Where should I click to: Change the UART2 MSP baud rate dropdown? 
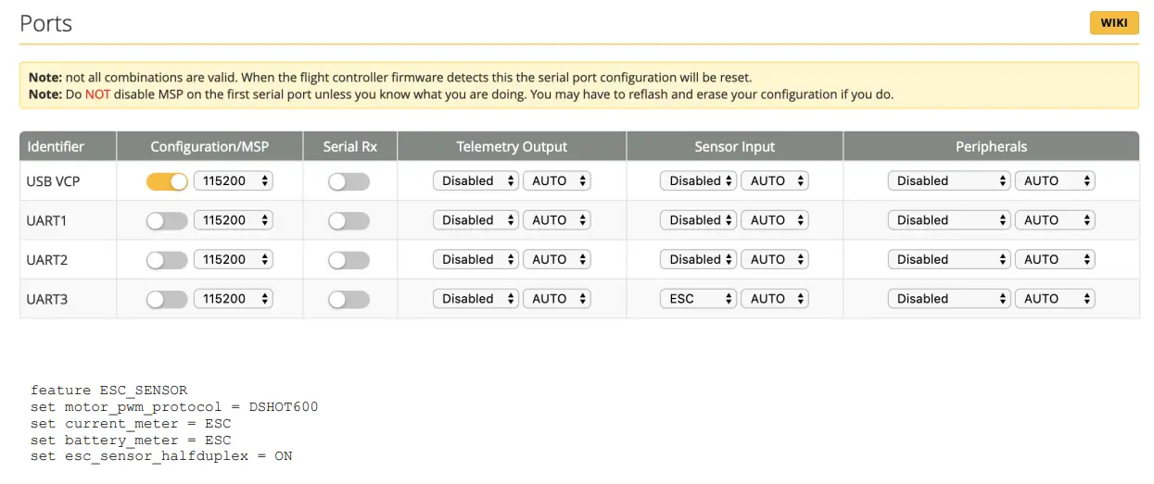[233, 260]
